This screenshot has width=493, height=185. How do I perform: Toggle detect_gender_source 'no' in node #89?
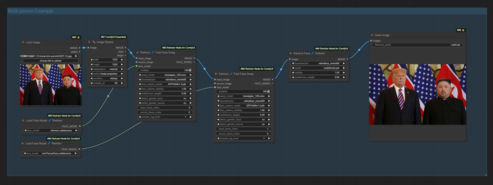coord(243,124)
